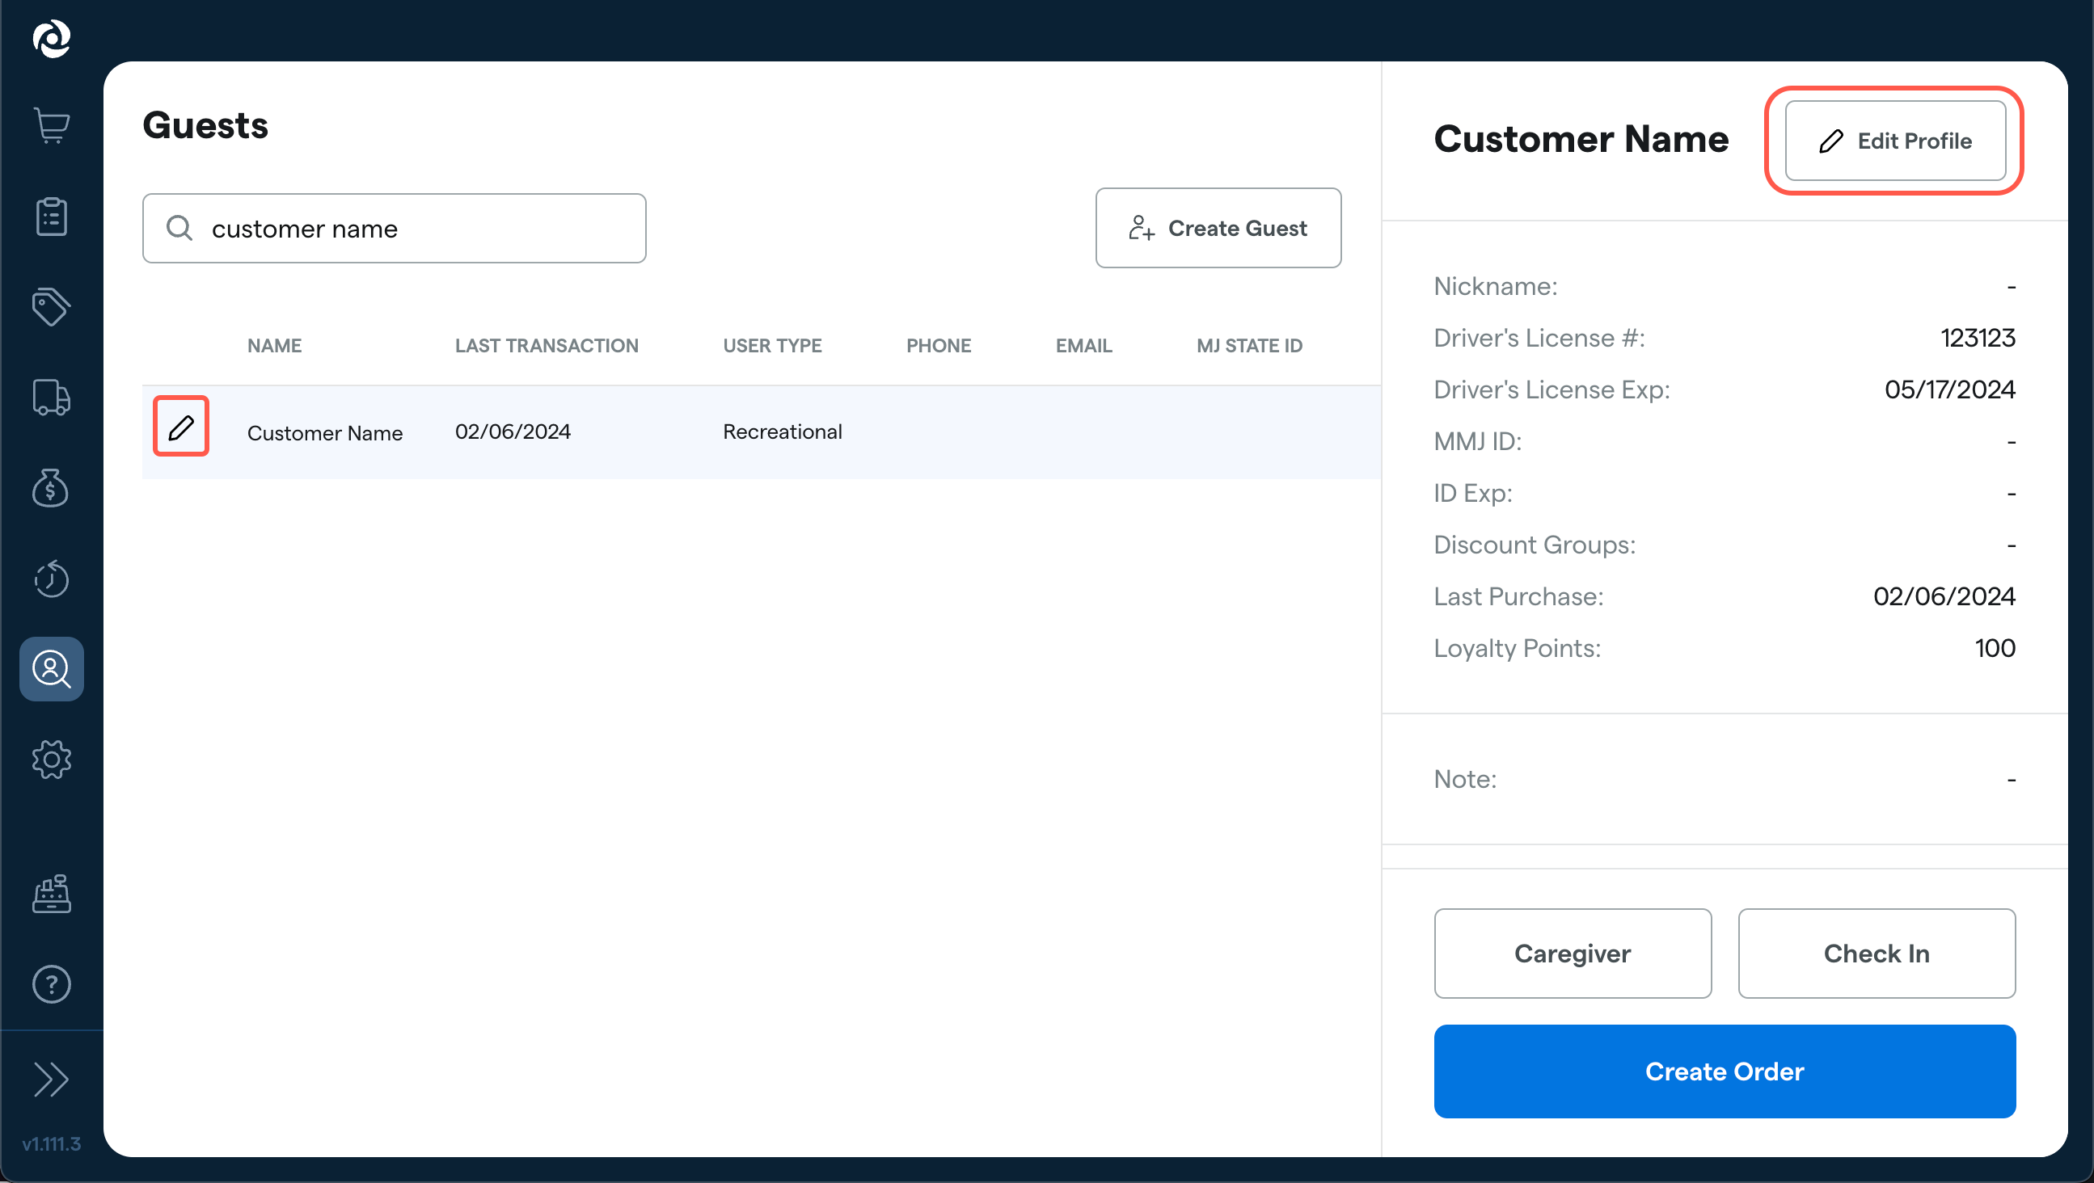Click the app logo at top left
Screen dimensions: 2094x1183
click(51, 38)
